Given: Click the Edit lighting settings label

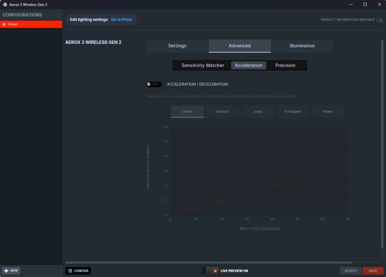Looking at the screenshot, I should 89,20.
